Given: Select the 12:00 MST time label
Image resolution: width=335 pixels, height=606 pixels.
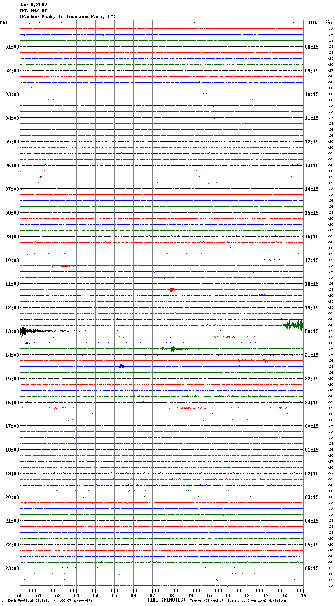Looking at the screenshot, I should [x=12, y=308].
